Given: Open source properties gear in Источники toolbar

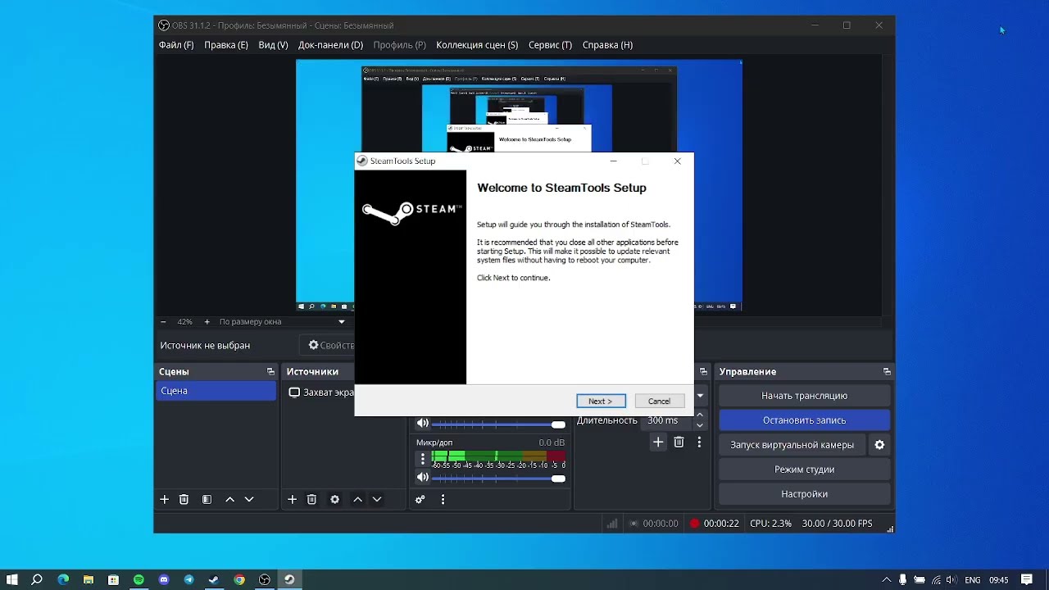Looking at the screenshot, I should 334,499.
